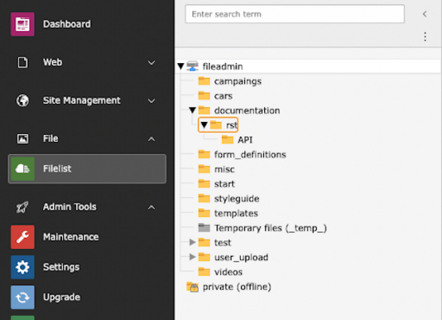Collapse the file tree panel with the arrow

(424, 14)
